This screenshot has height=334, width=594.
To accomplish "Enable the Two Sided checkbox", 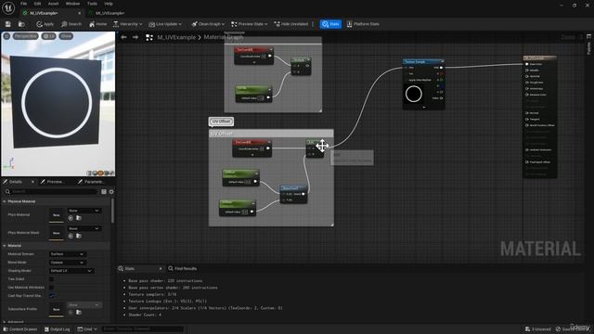I will tap(52, 279).
